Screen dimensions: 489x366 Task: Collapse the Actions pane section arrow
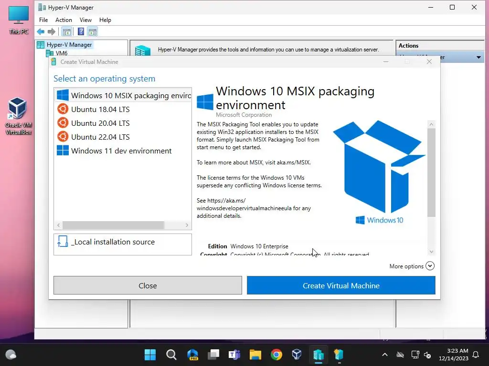(478, 57)
